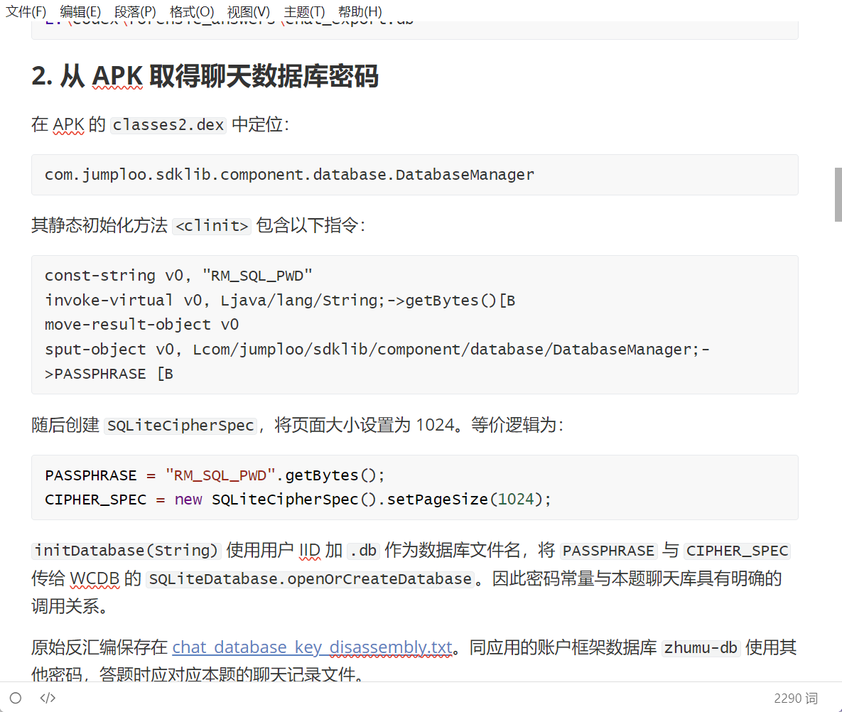This screenshot has width=842, height=712.
Task: Click the vertical scrollbar thumb
Action: [838, 195]
